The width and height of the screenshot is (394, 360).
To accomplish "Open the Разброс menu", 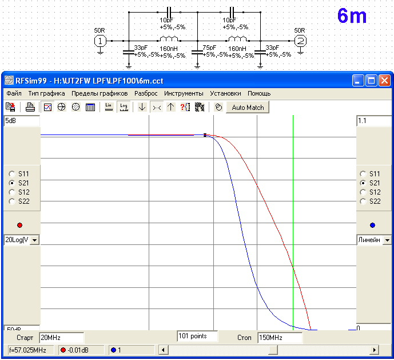I will pyautogui.click(x=146, y=93).
